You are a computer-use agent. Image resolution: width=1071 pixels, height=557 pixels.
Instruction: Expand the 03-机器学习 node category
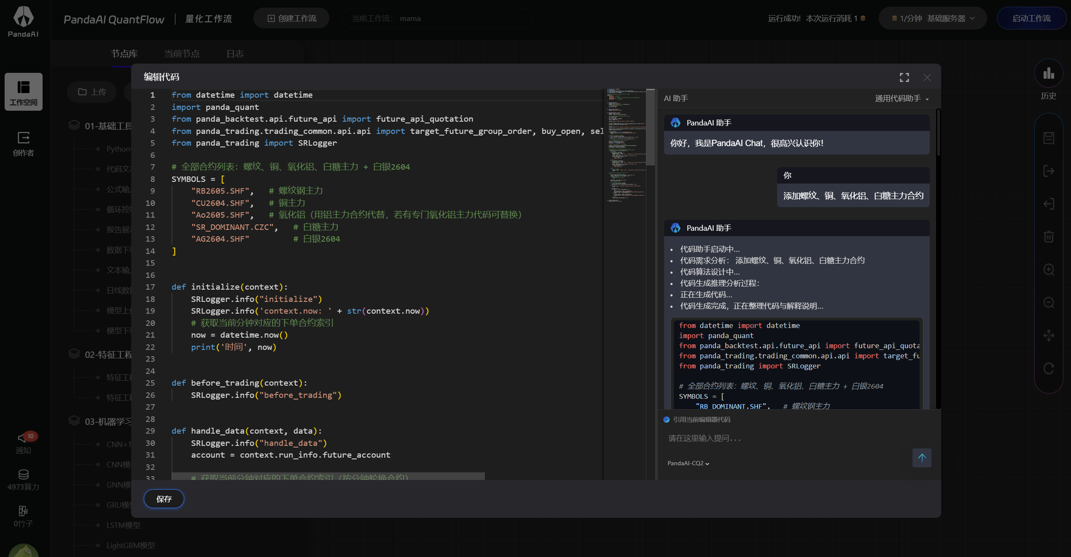pyautogui.click(x=108, y=421)
